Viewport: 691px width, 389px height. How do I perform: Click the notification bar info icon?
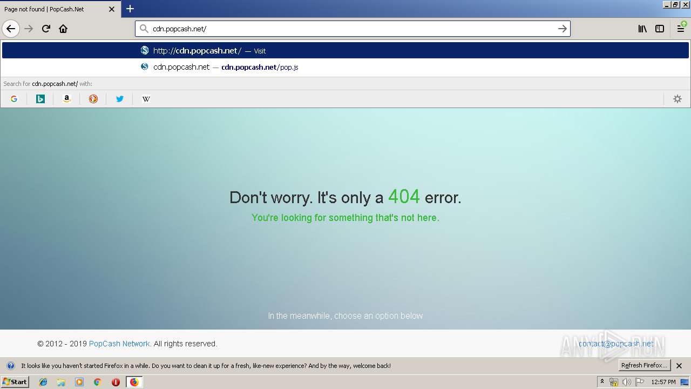pyautogui.click(x=10, y=366)
